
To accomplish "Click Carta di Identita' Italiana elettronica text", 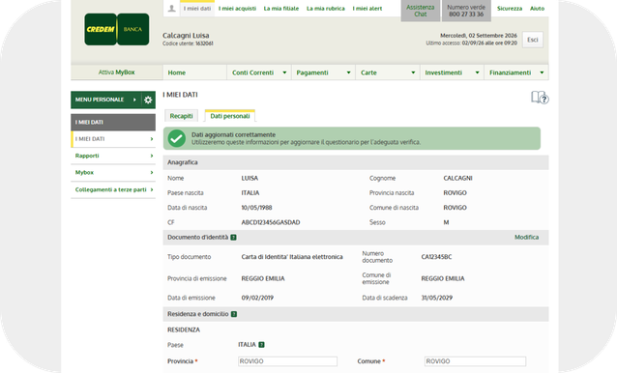I will [292, 257].
